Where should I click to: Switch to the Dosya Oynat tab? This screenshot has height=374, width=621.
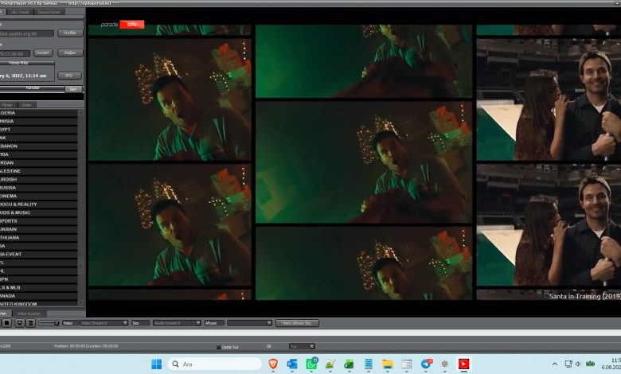pyautogui.click(x=49, y=12)
